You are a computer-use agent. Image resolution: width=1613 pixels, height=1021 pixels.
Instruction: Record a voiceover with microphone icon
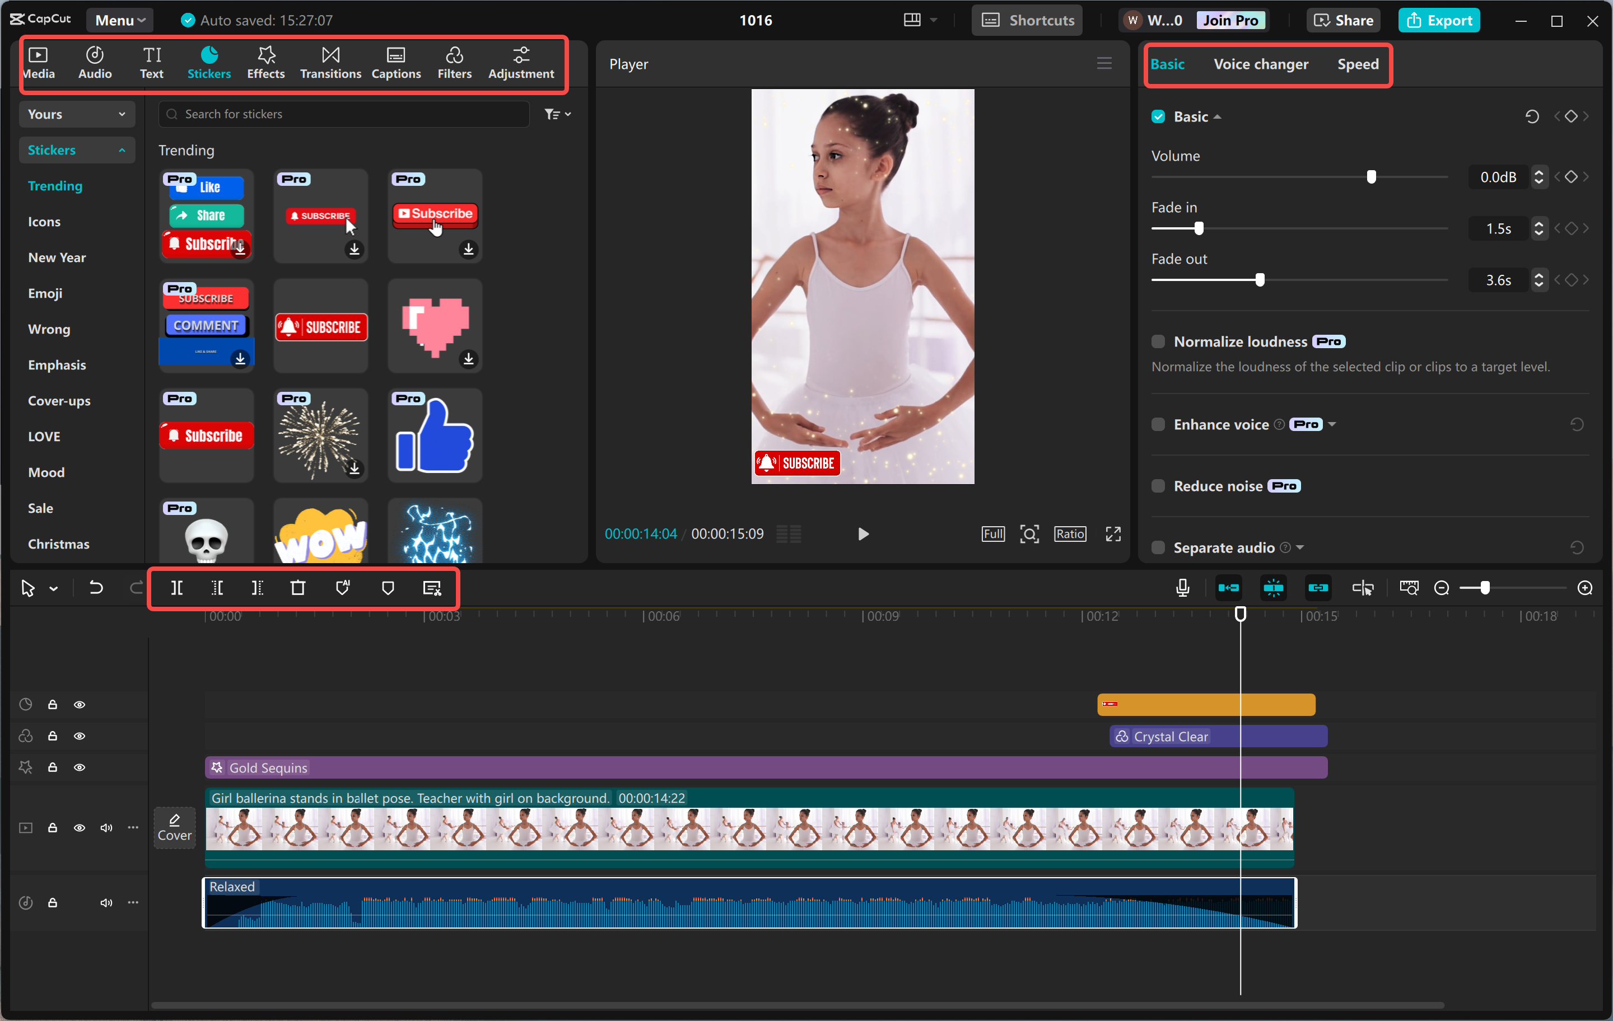tap(1182, 588)
